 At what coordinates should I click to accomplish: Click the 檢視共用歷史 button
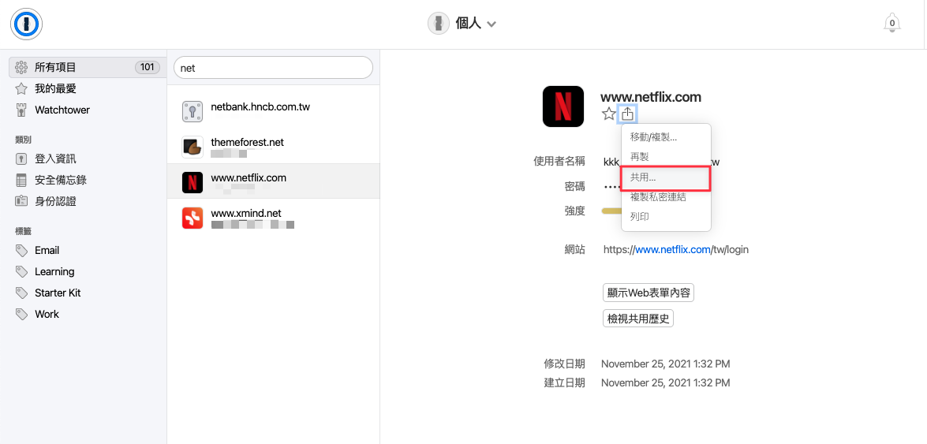coord(638,319)
